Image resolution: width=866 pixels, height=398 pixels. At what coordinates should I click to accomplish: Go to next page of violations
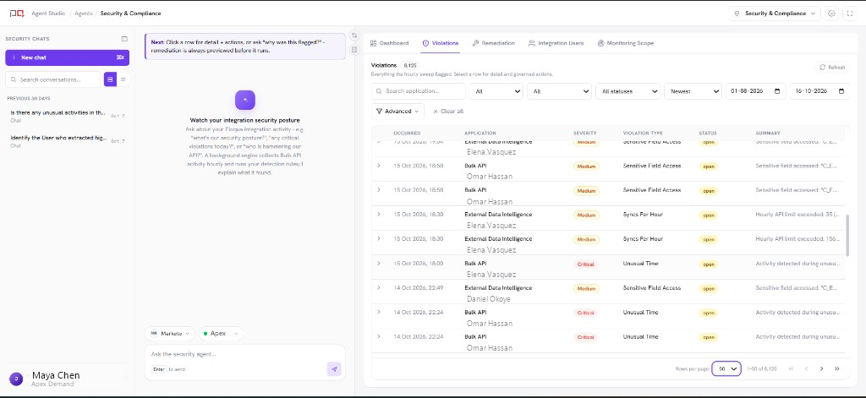pyautogui.click(x=822, y=368)
